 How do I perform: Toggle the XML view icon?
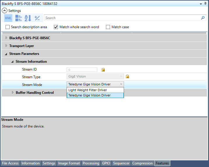8,18
